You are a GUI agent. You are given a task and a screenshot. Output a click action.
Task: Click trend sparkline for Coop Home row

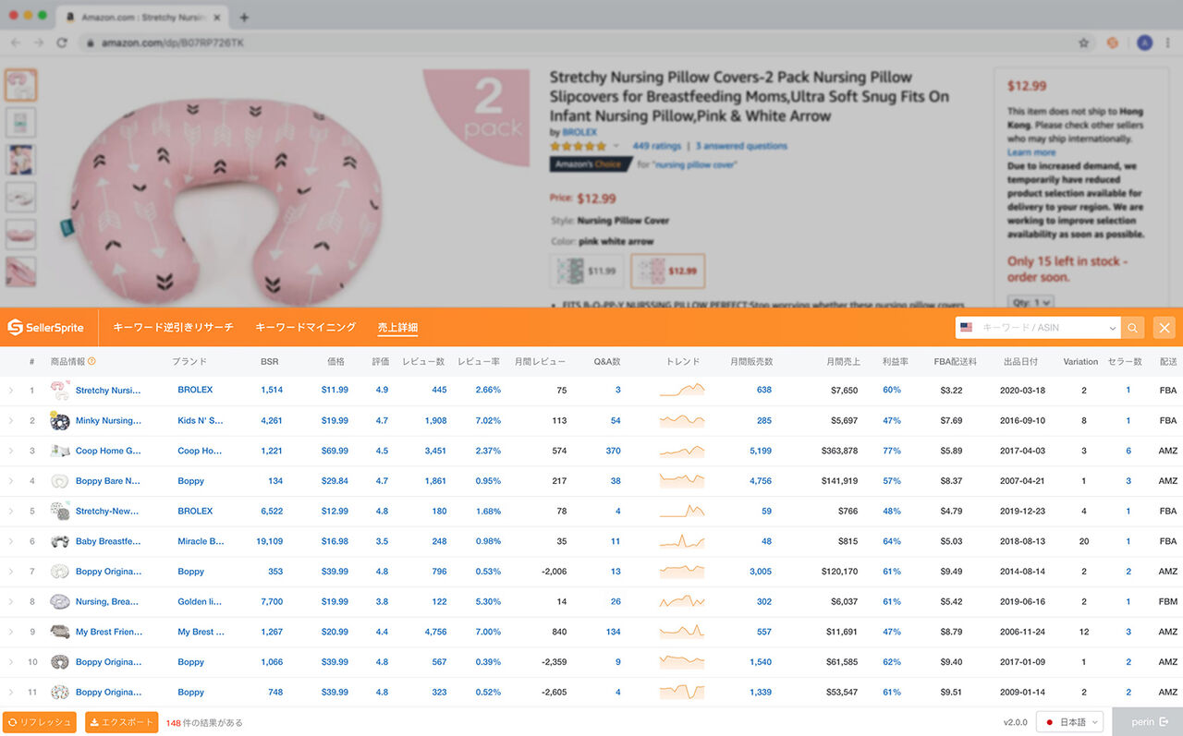coord(682,451)
